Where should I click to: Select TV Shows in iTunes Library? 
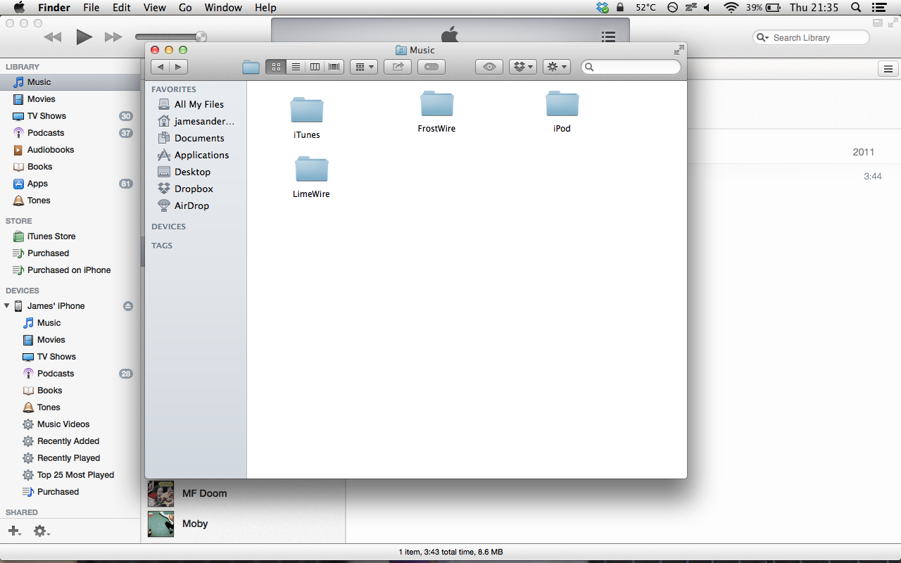(x=70, y=116)
